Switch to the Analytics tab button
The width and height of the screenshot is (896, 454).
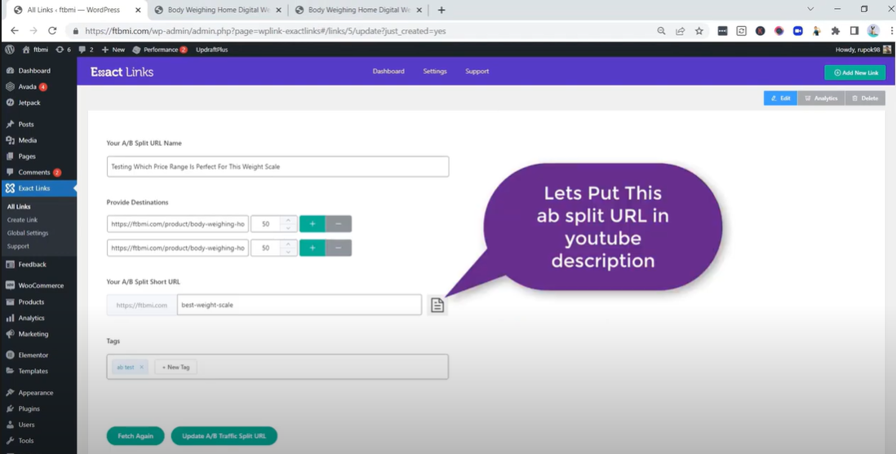coord(821,99)
